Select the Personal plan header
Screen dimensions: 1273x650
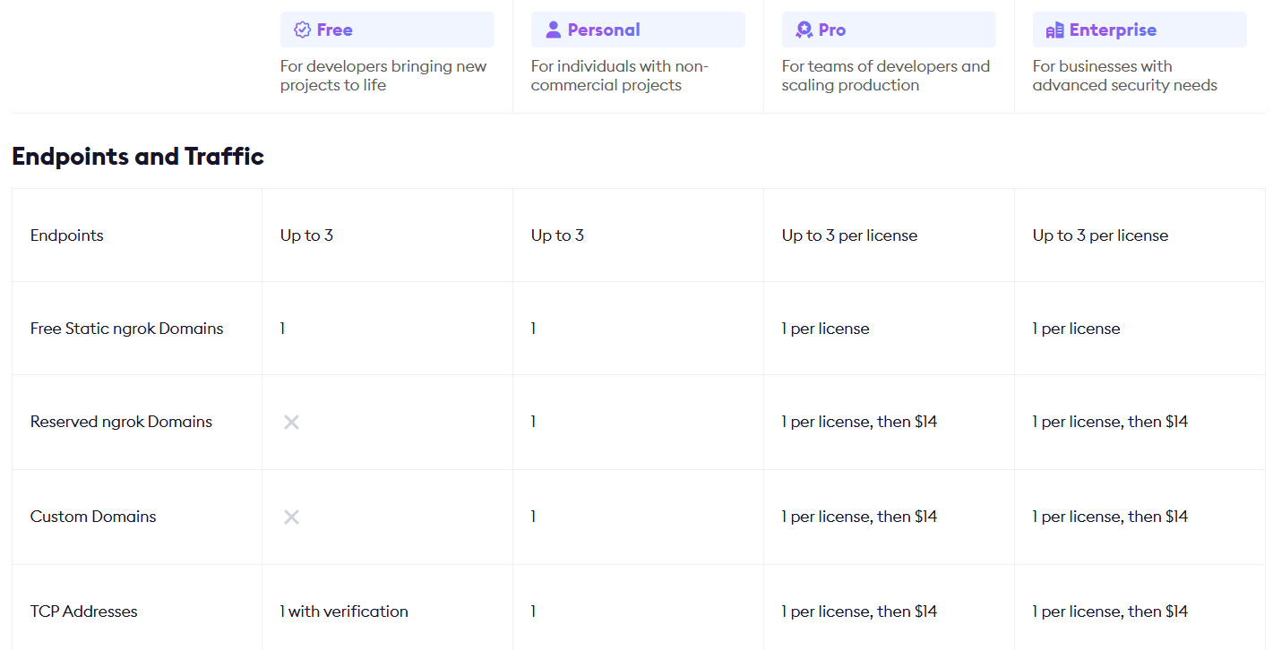(x=638, y=30)
